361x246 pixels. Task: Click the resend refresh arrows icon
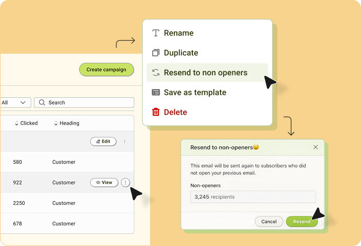coord(156,73)
